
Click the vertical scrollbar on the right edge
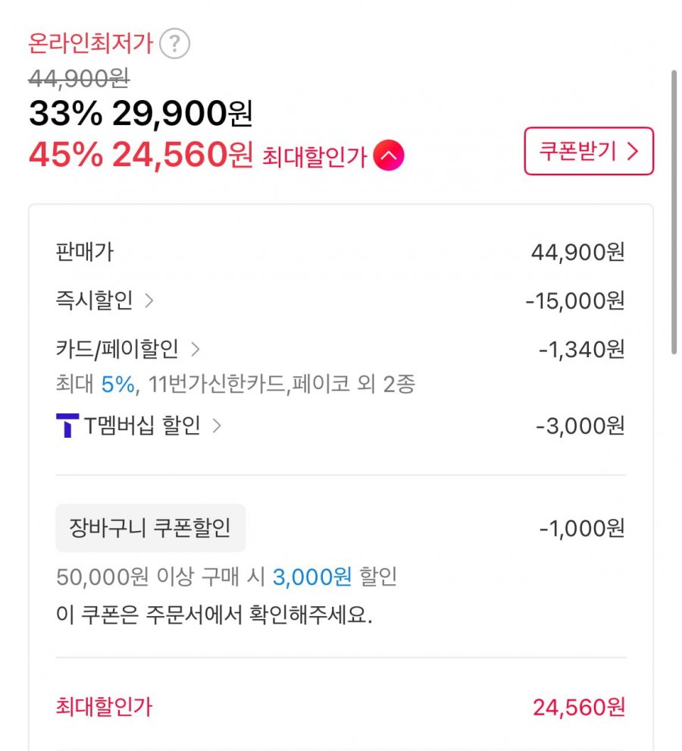(x=674, y=212)
